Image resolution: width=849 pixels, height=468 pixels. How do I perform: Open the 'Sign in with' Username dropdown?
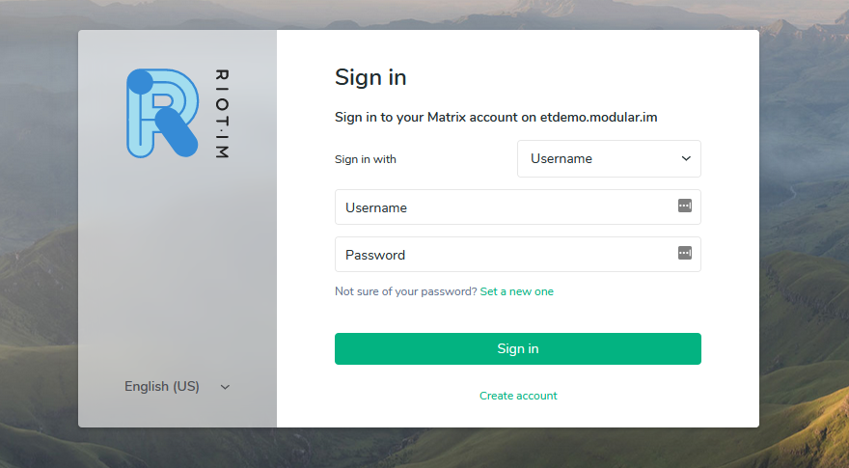[x=609, y=158]
